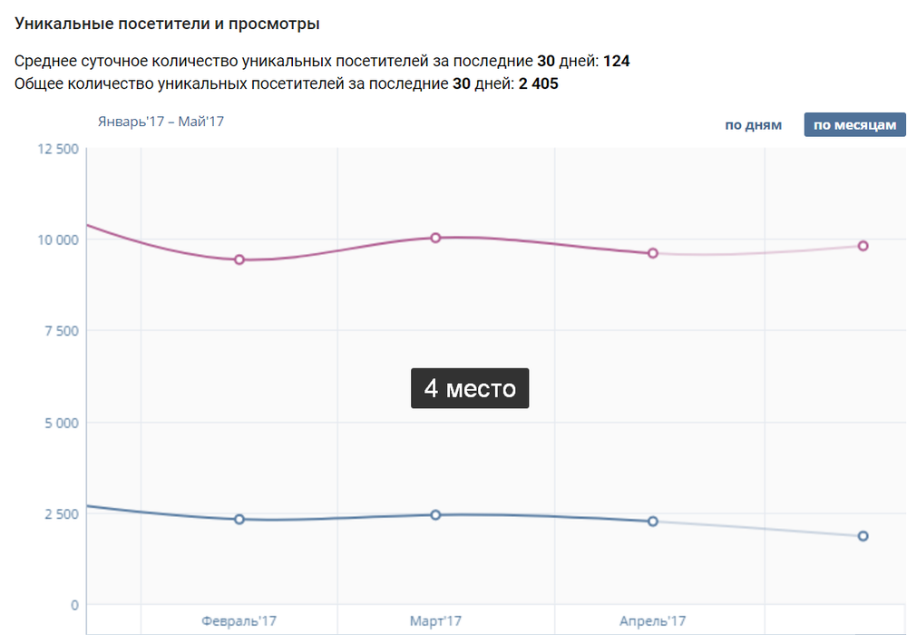This screenshot has height=635, width=907.
Task: Click the 'Уникальные посетители и просмотры' heading
Action: tap(167, 24)
